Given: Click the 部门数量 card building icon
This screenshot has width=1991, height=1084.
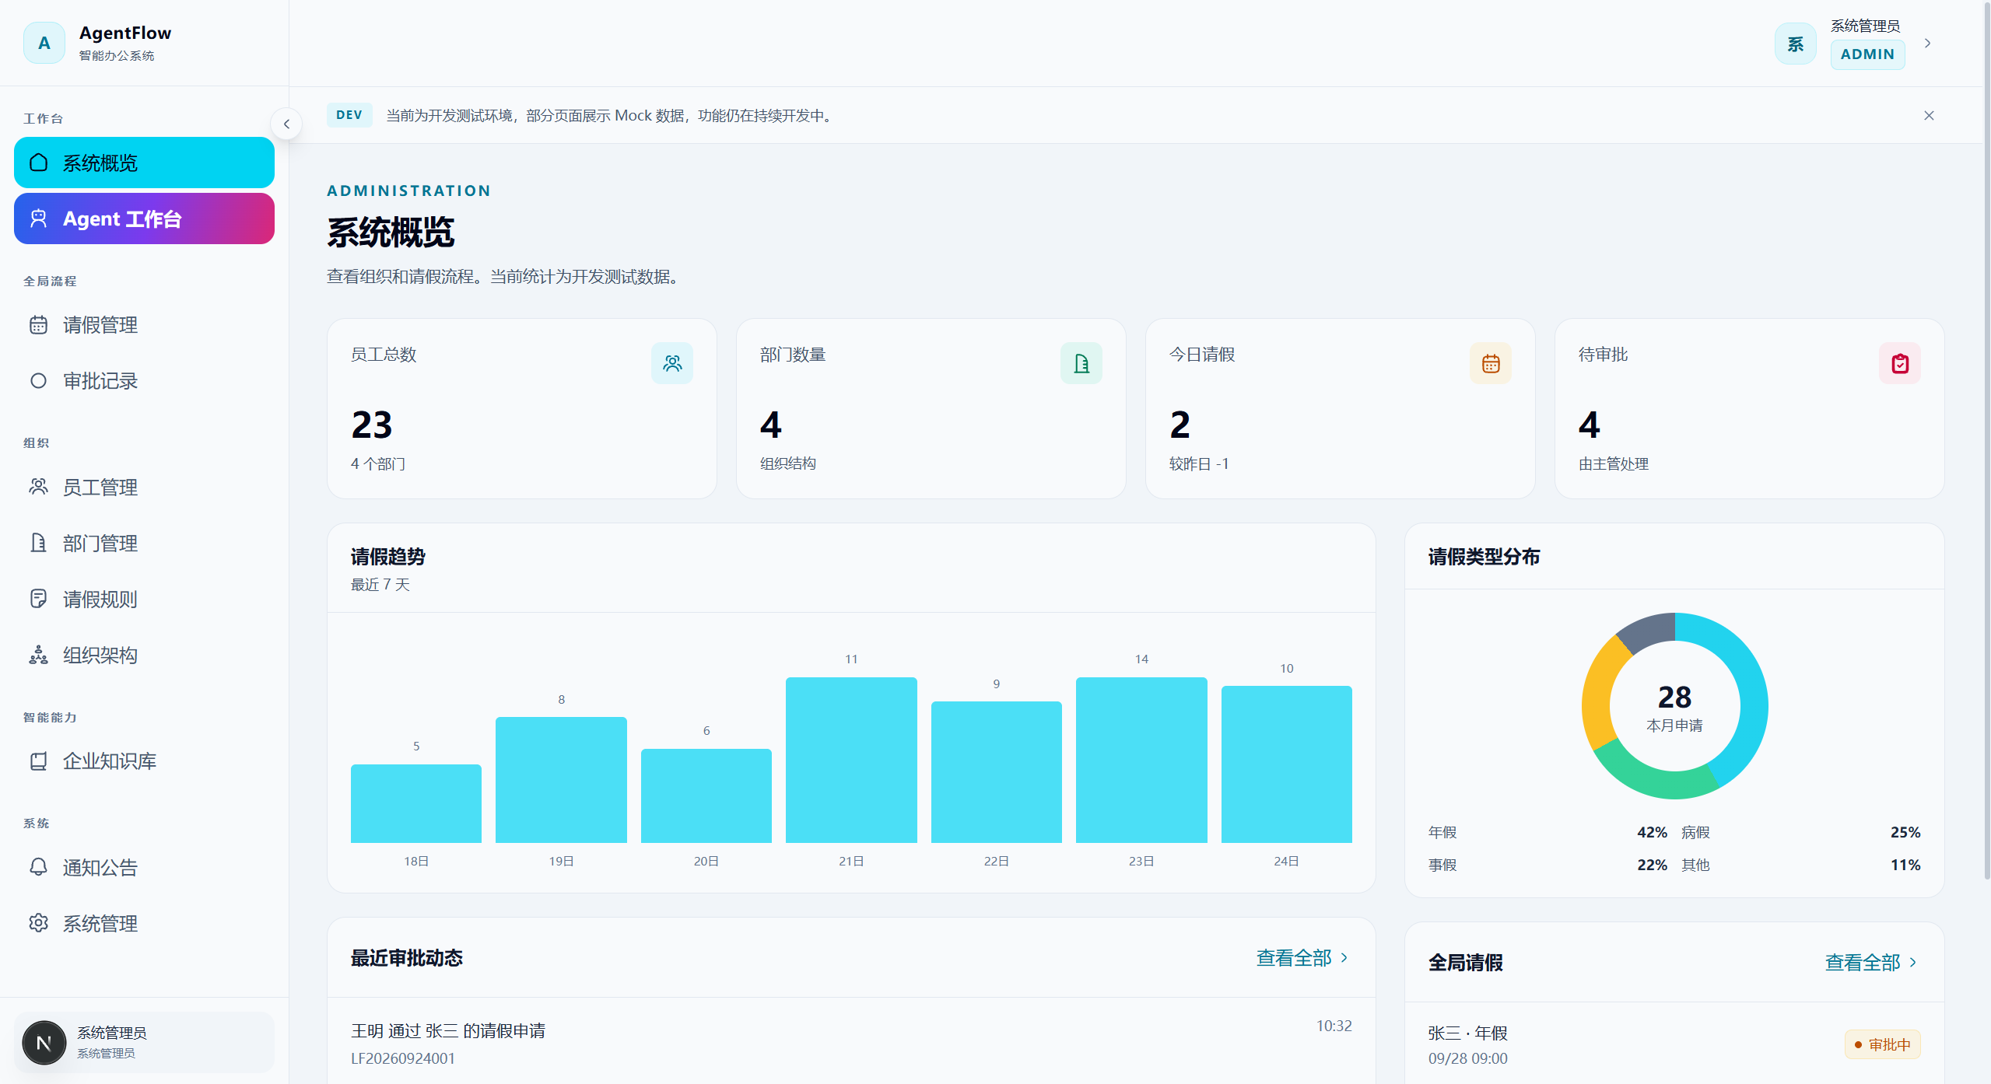Looking at the screenshot, I should (x=1081, y=363).
